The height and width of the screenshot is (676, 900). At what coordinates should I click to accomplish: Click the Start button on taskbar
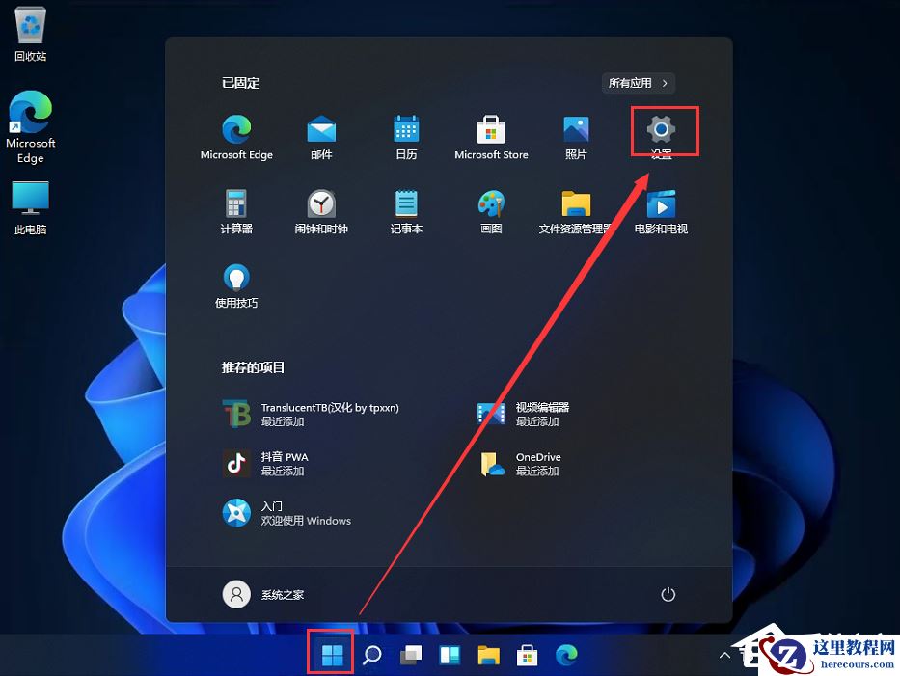point(330,655)
